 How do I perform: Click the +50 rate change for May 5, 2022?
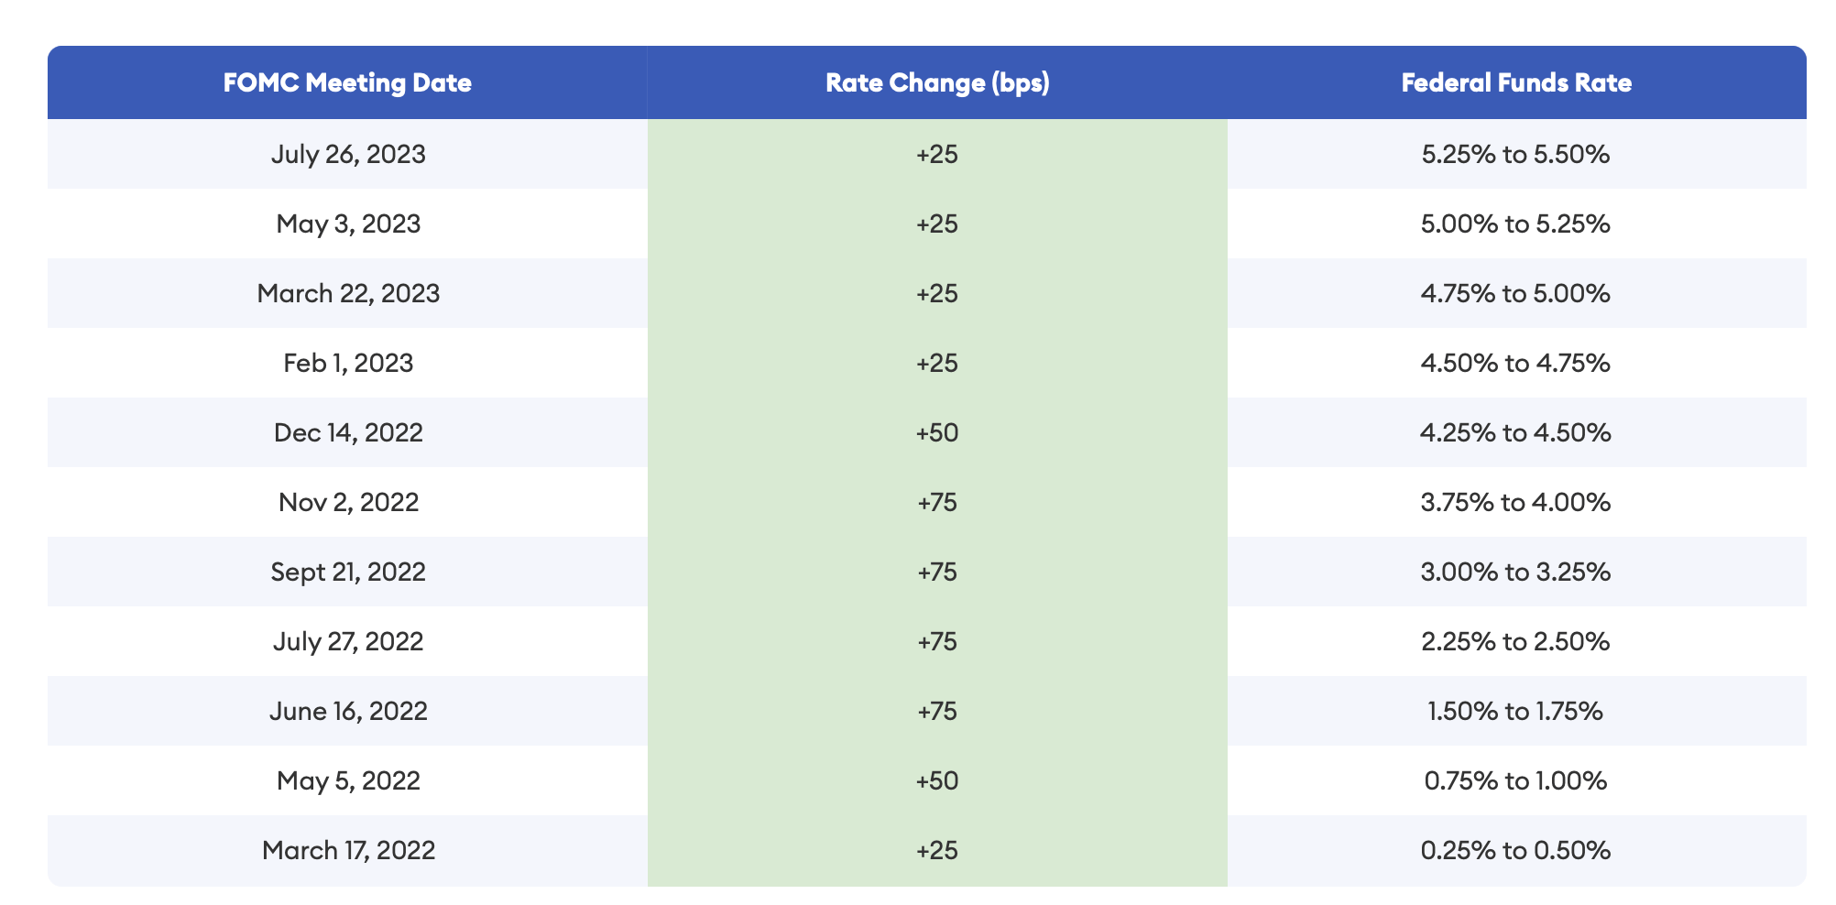pyautogui.click(x=937, y=780)
